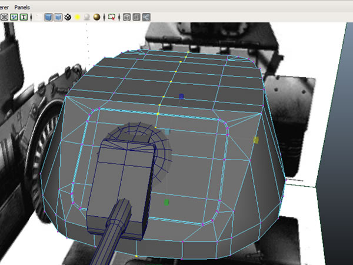Viewport: 353px width, 265px height.
Task: Enable High Quality Rendering gold sphere icon
Action: pos(97,17)
